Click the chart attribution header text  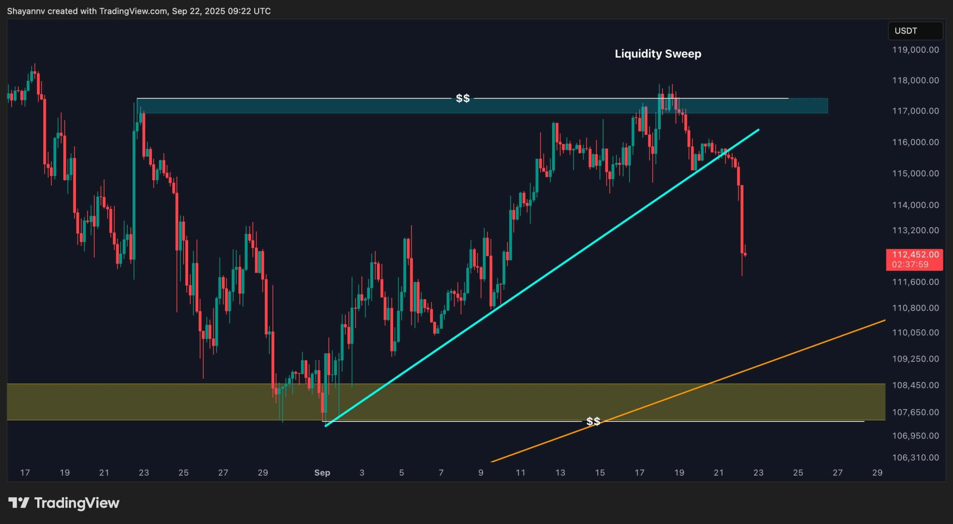click(x=138, y=11)
